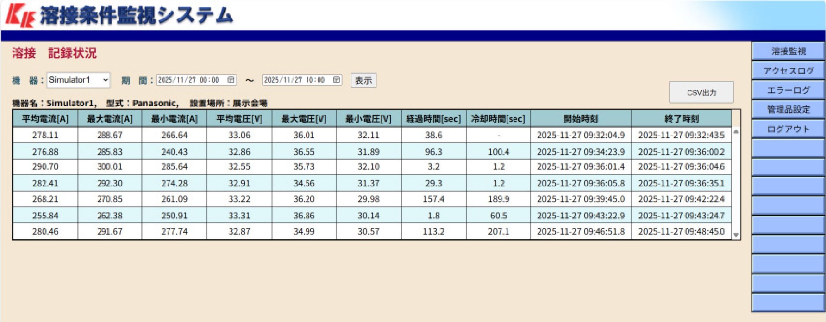Open calendar picker for end date
Screen dimensions: 826x322
pos(337,80)
